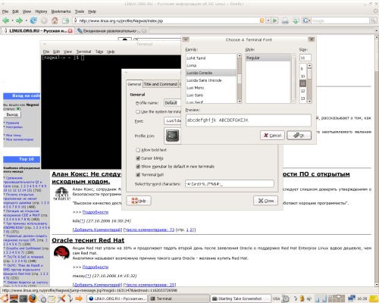
Task: Switch to Title and Command tab
Action: pyautogui.click(x=161, y=84)
